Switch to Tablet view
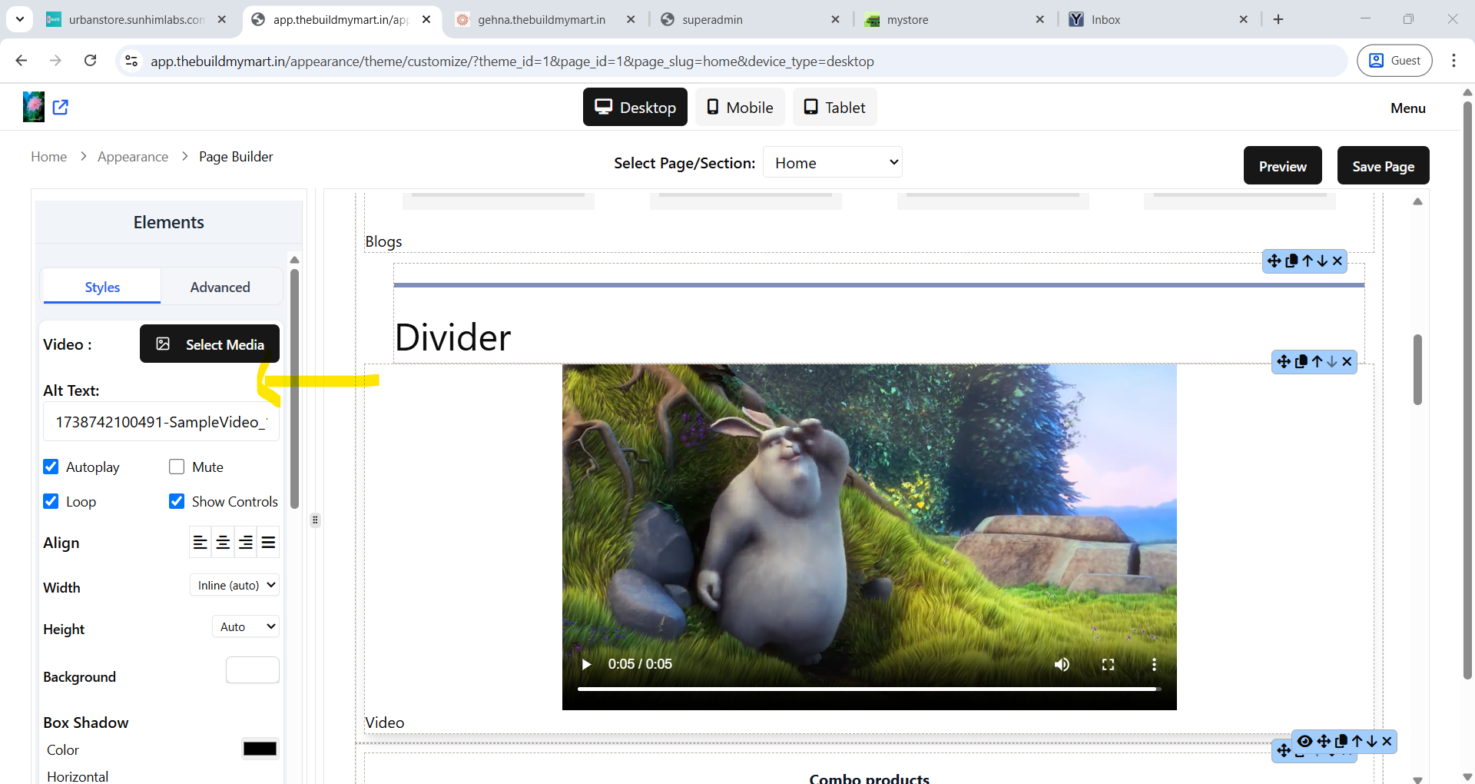1475x784 pixels. (x=834, y=107)
